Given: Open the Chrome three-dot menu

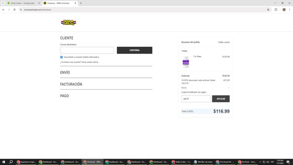Looking at the screenshot, I should click(x=289, y=10).
